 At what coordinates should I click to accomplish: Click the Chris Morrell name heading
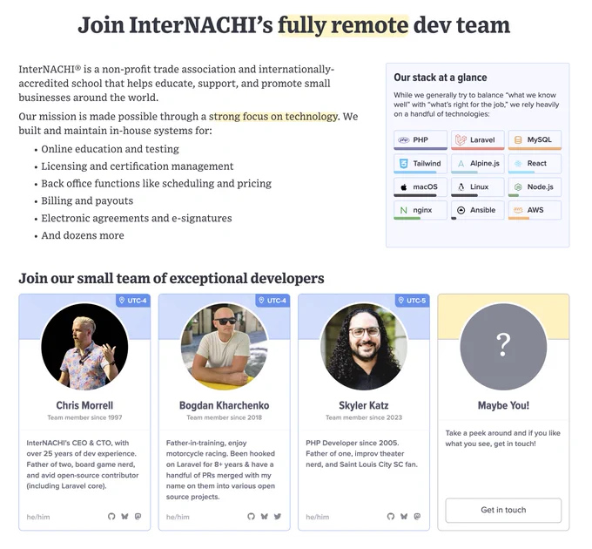tap(84, 405)
